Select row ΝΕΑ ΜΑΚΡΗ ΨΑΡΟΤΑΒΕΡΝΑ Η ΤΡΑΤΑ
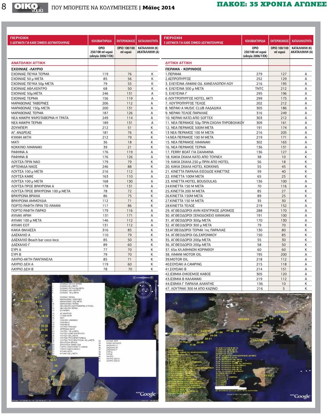 tap(85, 118)
